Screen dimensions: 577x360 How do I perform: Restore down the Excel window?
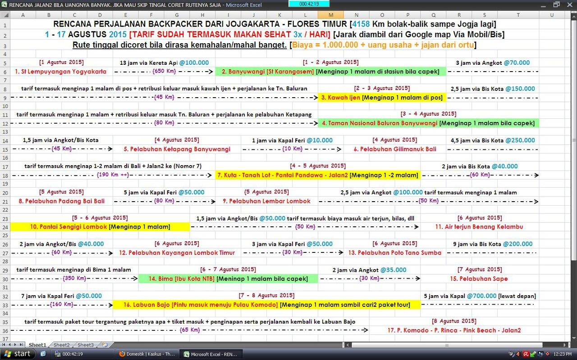tap(556, 4)
